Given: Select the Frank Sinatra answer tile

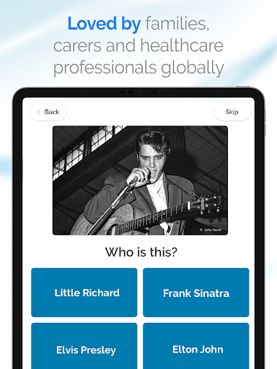Looking at the screenshot, I should tap(196, 293).
